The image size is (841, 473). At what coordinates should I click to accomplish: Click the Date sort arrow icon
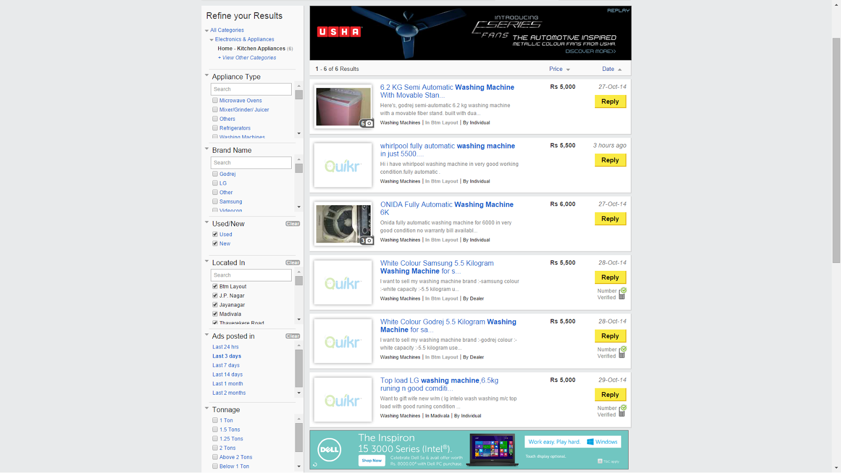(620, 70)
